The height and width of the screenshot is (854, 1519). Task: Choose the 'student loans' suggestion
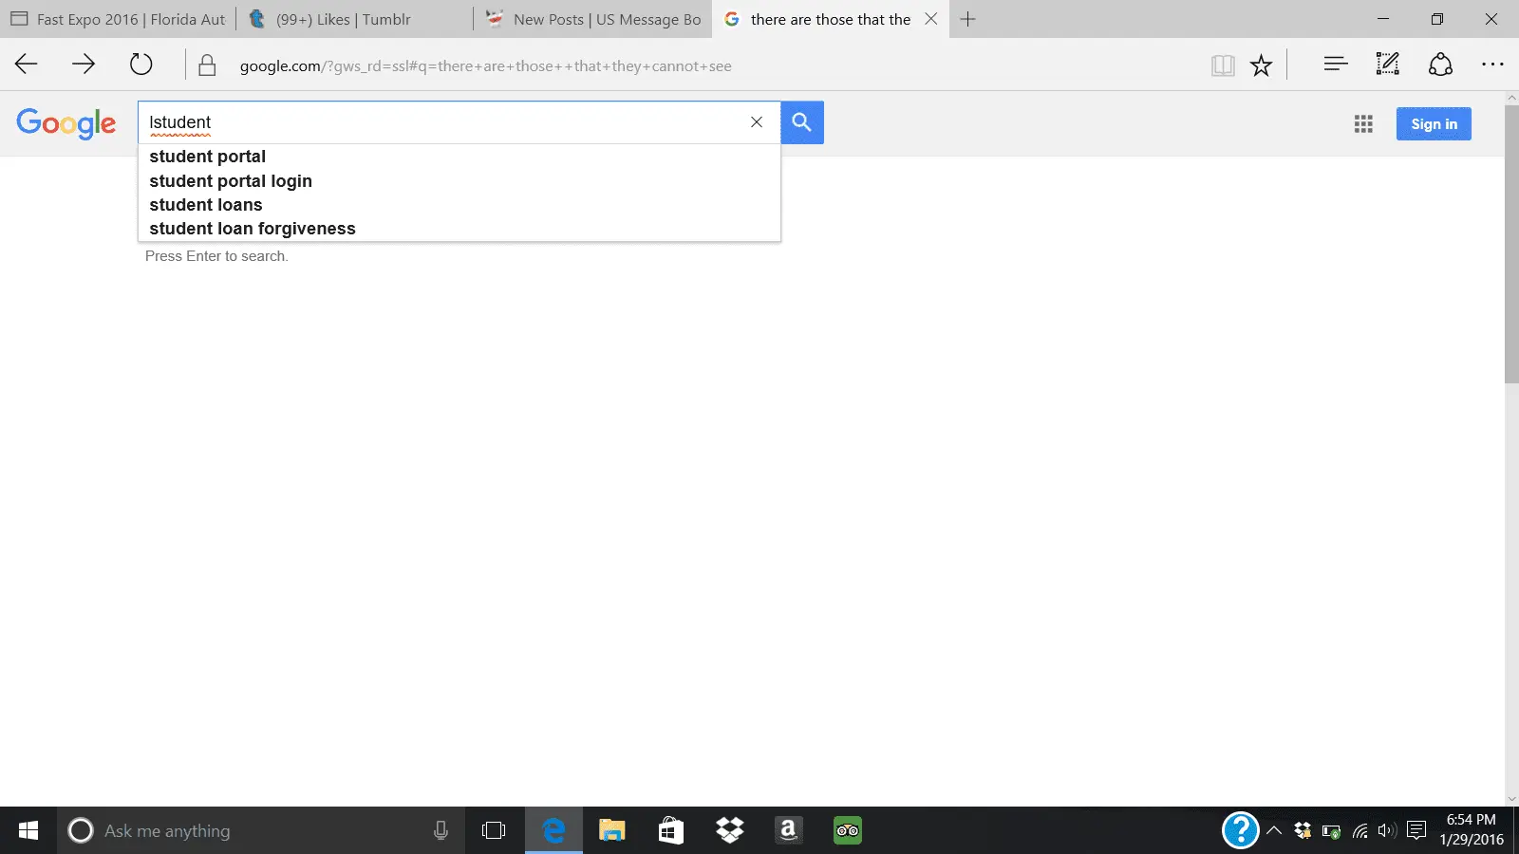click(x=459, y=205)
